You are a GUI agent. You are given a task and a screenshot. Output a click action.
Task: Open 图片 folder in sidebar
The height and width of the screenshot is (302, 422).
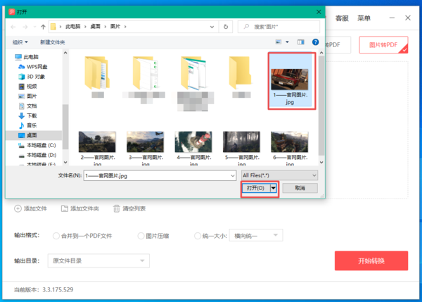(27, 96)
